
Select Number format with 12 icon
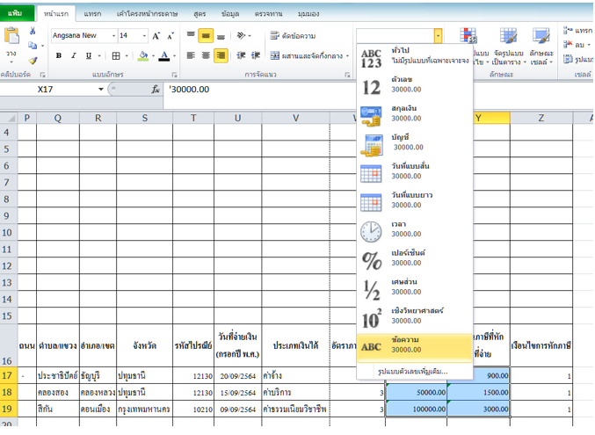[414, 87]
